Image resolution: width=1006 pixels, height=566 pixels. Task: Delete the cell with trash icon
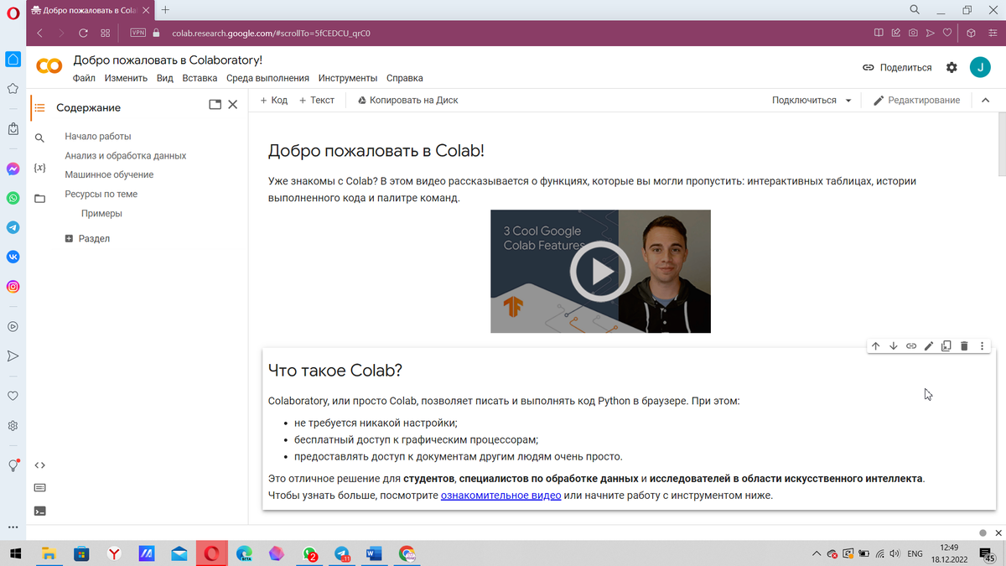coord(964,345)
